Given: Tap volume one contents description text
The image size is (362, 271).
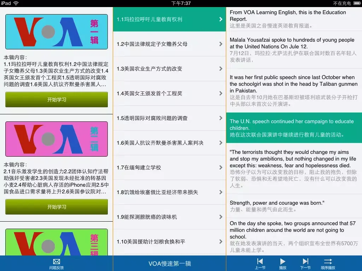Looking at the screenshot, I should click(x=56, y=71).
